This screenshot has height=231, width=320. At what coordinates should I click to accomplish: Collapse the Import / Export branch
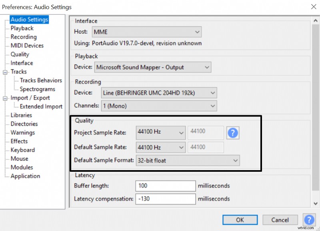coord(6,98)
